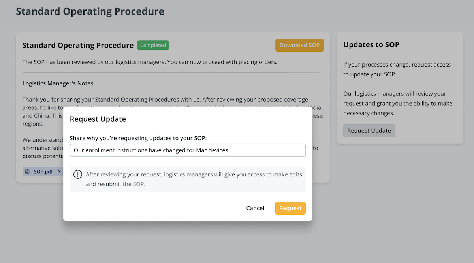Image resolution: width=474 pixels, height=263 pixels.
Task: Click the 'Our logistics managers will review' paragraph
Action: coord(397,103)
